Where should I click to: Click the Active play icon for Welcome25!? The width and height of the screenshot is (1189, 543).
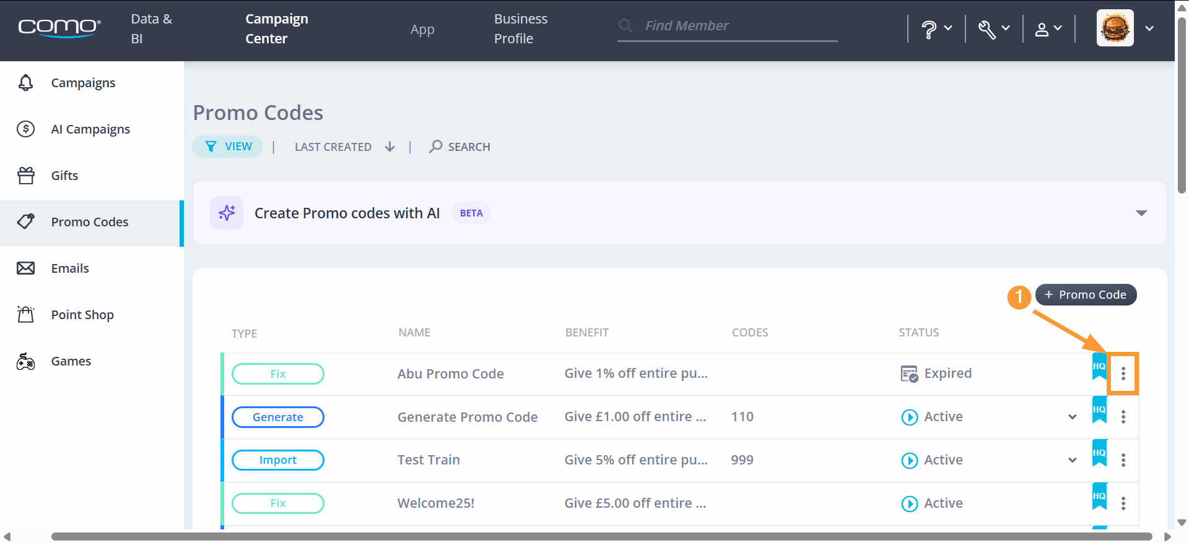[909, 504]
